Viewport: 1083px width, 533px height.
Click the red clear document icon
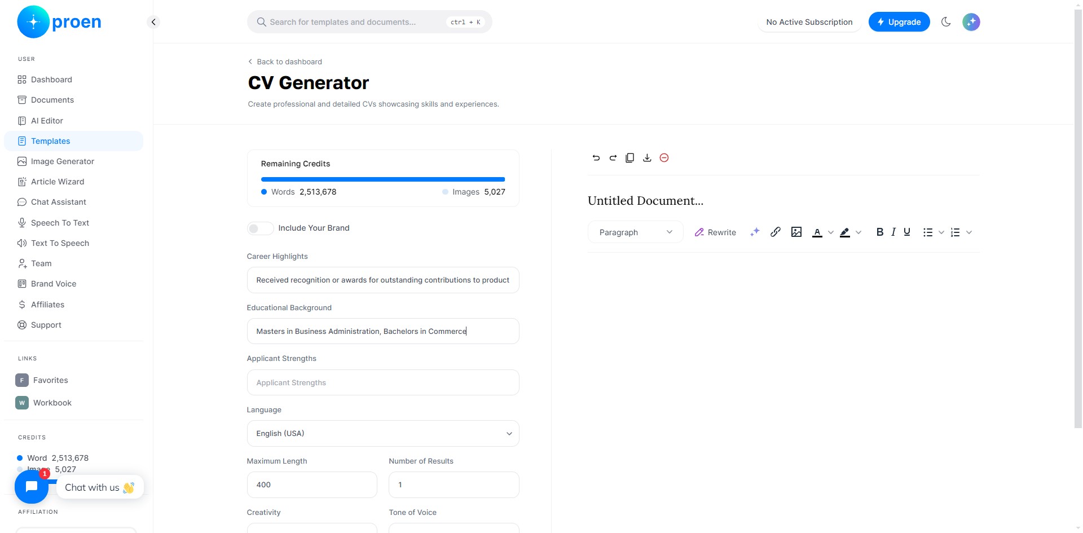coord(664,158)
